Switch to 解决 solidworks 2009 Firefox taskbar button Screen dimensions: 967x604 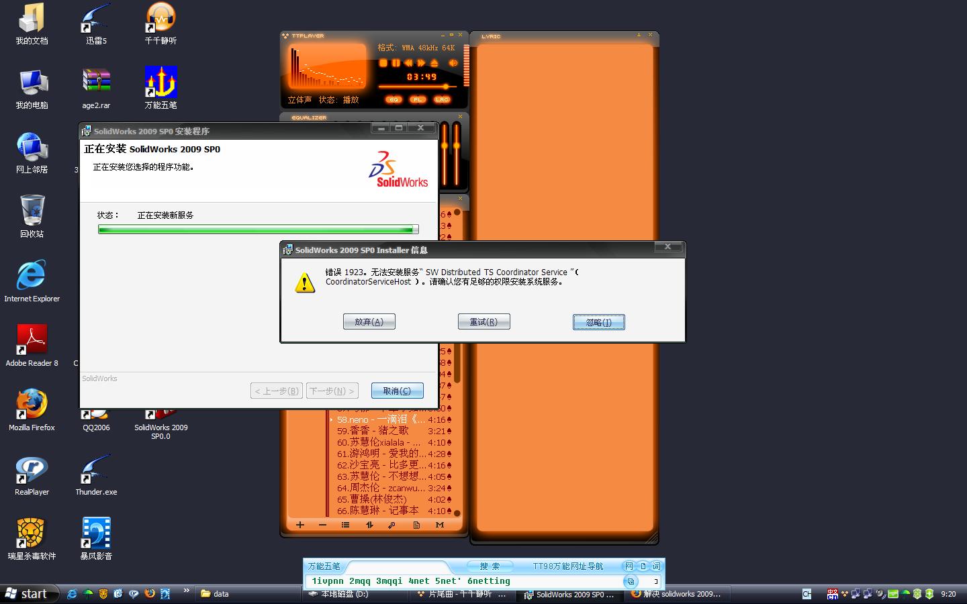pos(678,594)
